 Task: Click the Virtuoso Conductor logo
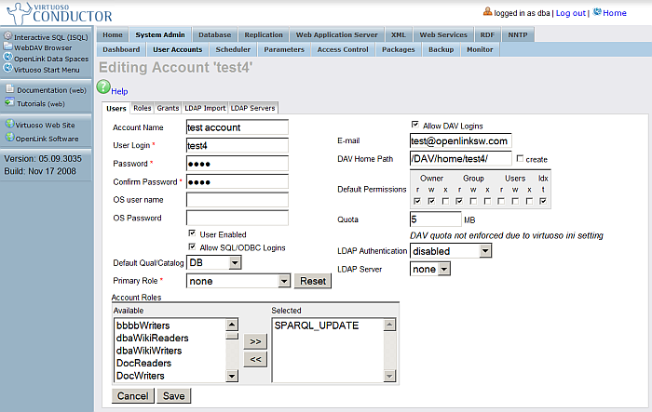tap(61, 14)
